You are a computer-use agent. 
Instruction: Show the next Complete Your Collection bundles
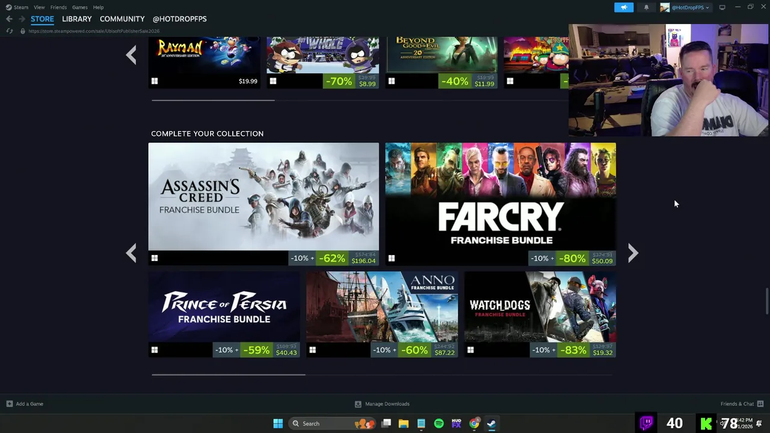click(633, 253)
